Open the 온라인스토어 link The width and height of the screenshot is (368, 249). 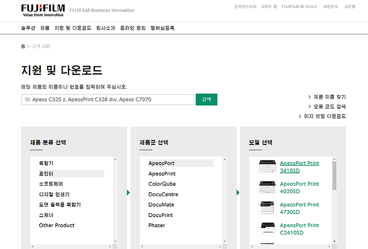coord(245,6)
